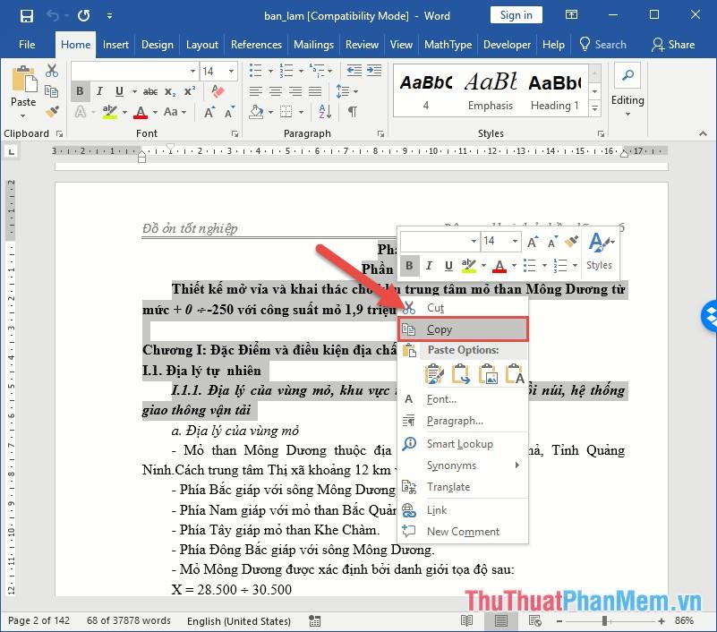Screen dimensions: 717x632
Task: Click the Share button
Action: [x=673, y=45]
